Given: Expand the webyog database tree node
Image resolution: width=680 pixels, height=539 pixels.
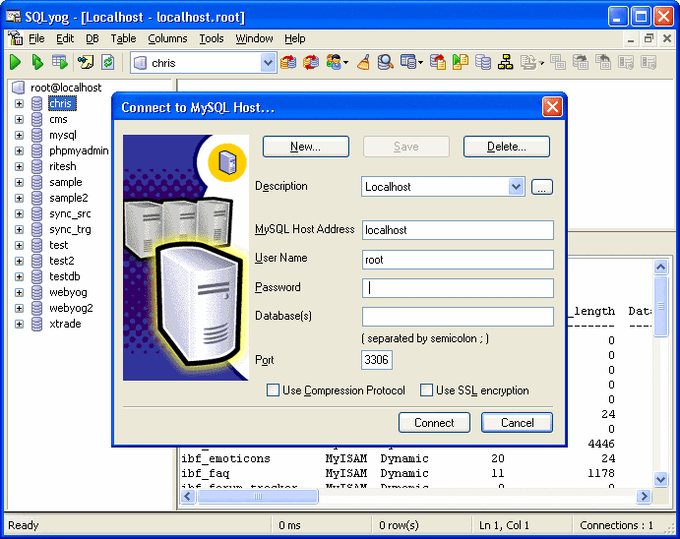Looking at the screenshot, I should click(x=19, y=292).
